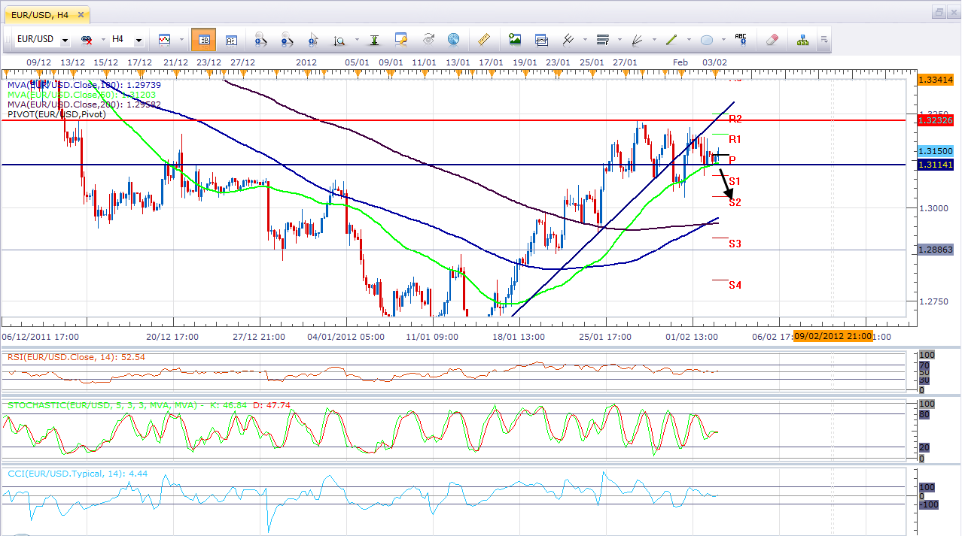Viewport: 962px width, 536px height.
Task: Select the Fibonacci levels tool
Action: [x=602, y=39]
